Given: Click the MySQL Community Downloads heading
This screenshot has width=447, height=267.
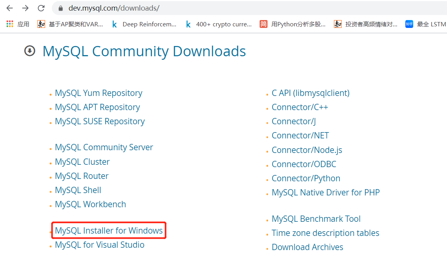Looking at the screenshot, I should tap(144, 51).
